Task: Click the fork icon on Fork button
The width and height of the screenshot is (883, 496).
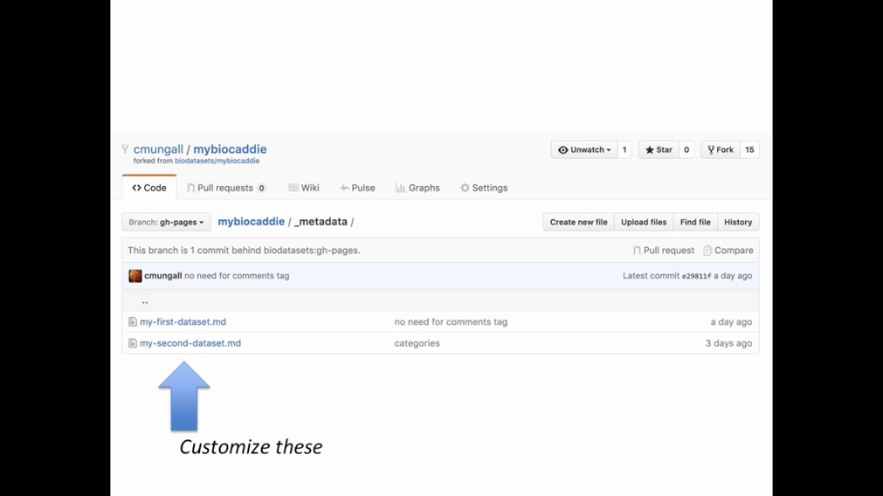Action: (x=711, y=149)
